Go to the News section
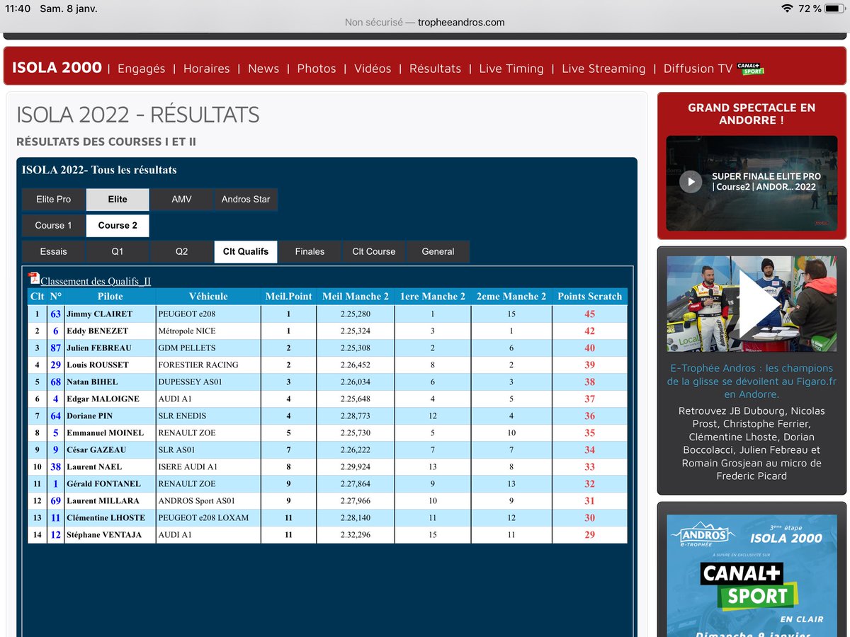 pos(263,69)
